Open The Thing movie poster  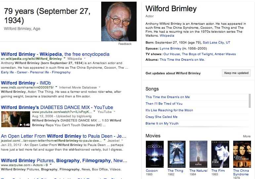(x=177, y=154)
